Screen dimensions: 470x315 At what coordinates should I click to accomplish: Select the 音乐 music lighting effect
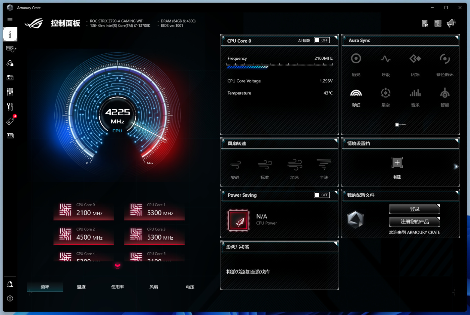415,98
